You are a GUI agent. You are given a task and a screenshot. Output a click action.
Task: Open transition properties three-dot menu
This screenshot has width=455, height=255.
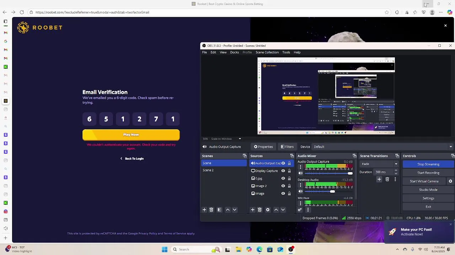(395, 180)
